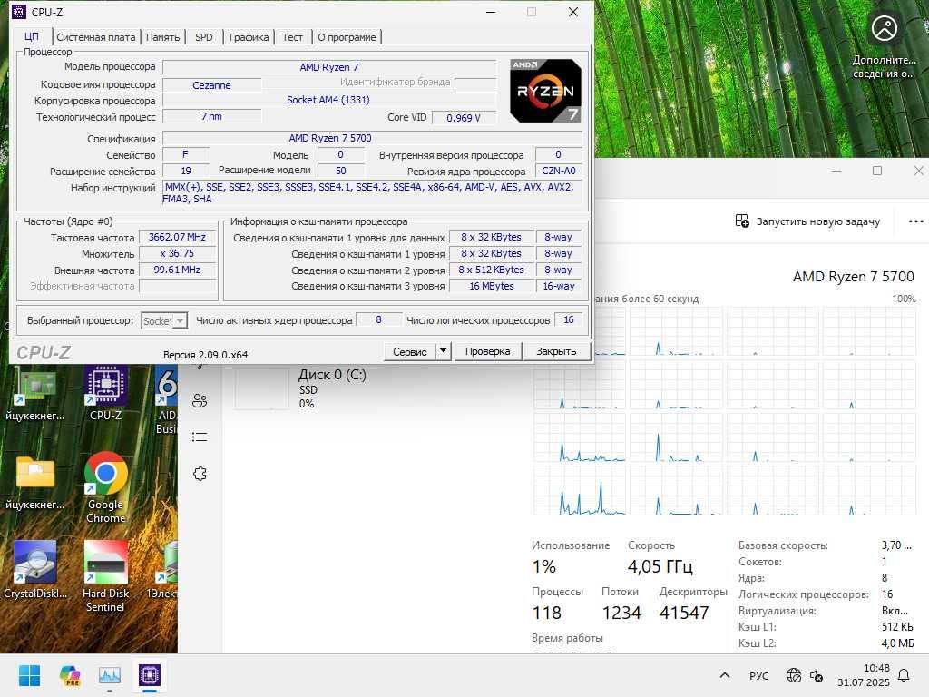Screen dimensions: 929x697
Task: Open the AIDA64 Business desktop shortcut
Action: click(167, 399)
